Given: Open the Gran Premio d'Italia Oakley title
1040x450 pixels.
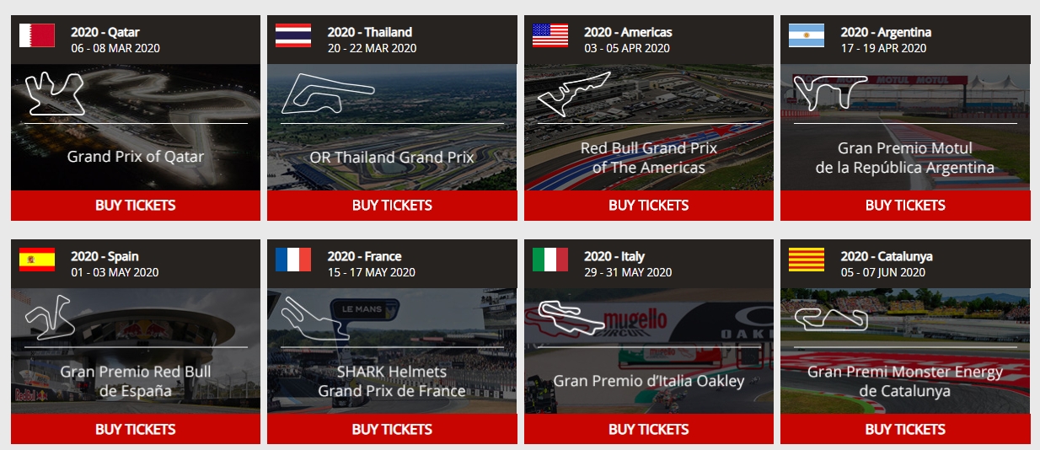Looking at the screenshot, I should (649, 381).
